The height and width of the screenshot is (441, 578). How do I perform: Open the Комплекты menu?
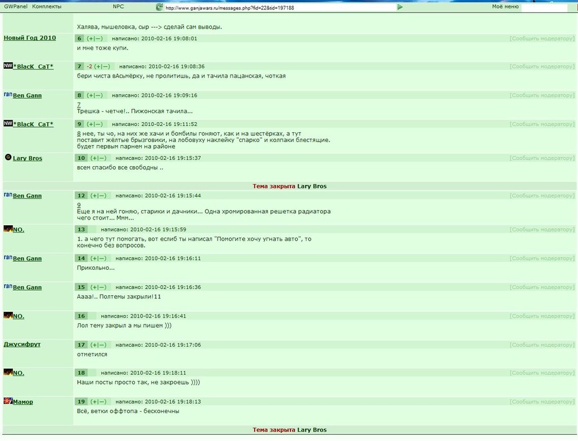pos(47,7)
